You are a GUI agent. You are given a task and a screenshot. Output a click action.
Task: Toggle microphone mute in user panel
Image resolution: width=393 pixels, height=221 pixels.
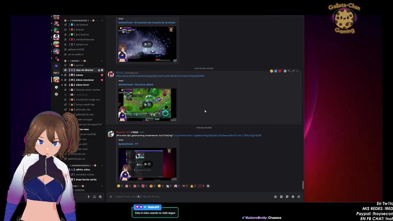(89, 197)
